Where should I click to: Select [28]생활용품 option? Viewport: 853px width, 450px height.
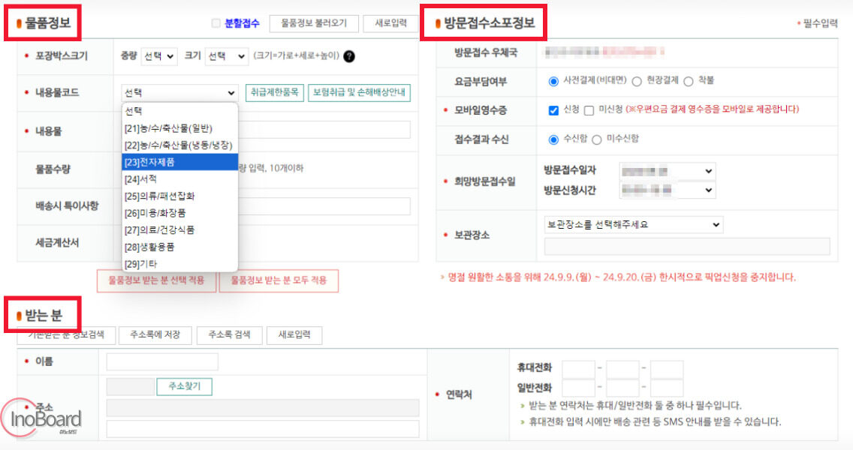click(x=179, y=247)
